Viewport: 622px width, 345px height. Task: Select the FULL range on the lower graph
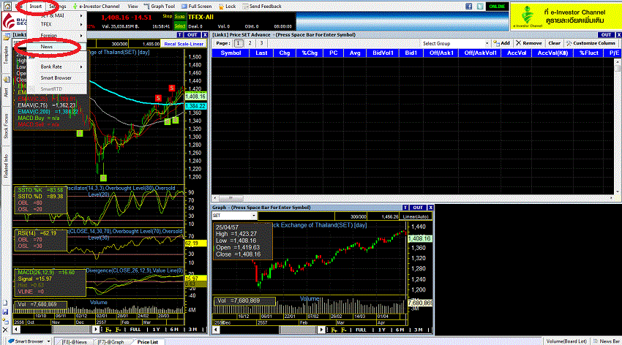(361, 330)
